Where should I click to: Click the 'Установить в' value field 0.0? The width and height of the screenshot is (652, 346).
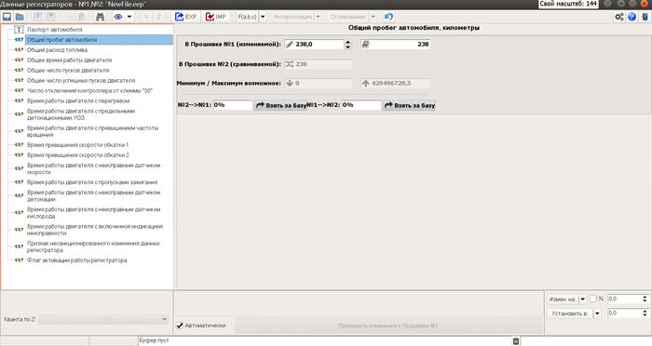coord(625,313)
